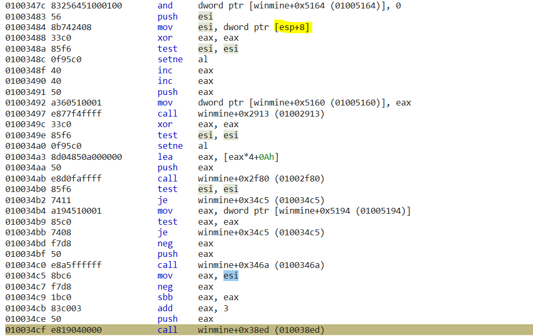Viewport: 533px width, 336px height.
Task: Click the je target at address 010034b2
Action: pyautogui.click(x=261, y=200)
